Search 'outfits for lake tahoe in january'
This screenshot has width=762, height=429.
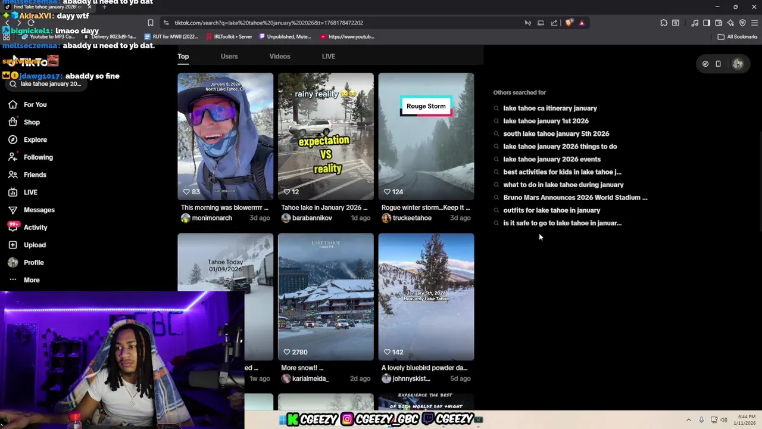click(x=552, y=210)
